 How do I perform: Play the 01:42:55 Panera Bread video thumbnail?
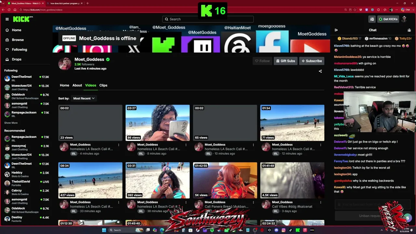click(x=225, y=180)
